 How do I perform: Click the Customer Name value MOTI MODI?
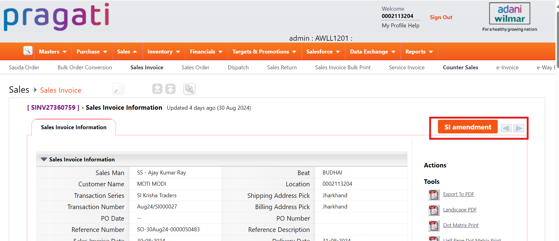(x=152, y=184)
